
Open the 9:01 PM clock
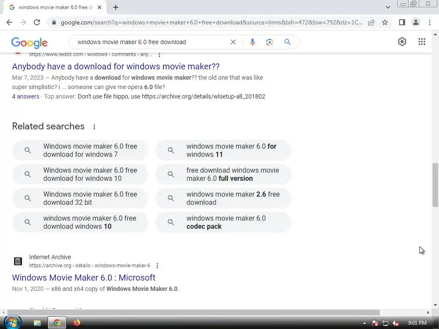click(x=417, y=323)
